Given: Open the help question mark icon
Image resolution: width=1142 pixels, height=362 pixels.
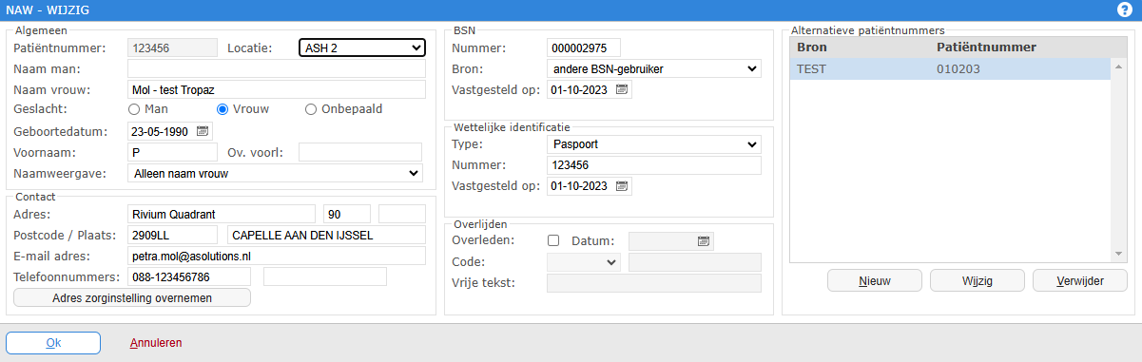Looking at the screenshot, I should (1124, 10).
